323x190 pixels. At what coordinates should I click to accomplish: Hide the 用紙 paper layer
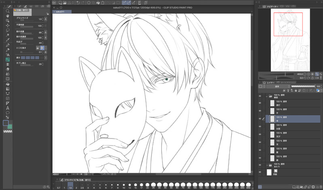point(260,172)
